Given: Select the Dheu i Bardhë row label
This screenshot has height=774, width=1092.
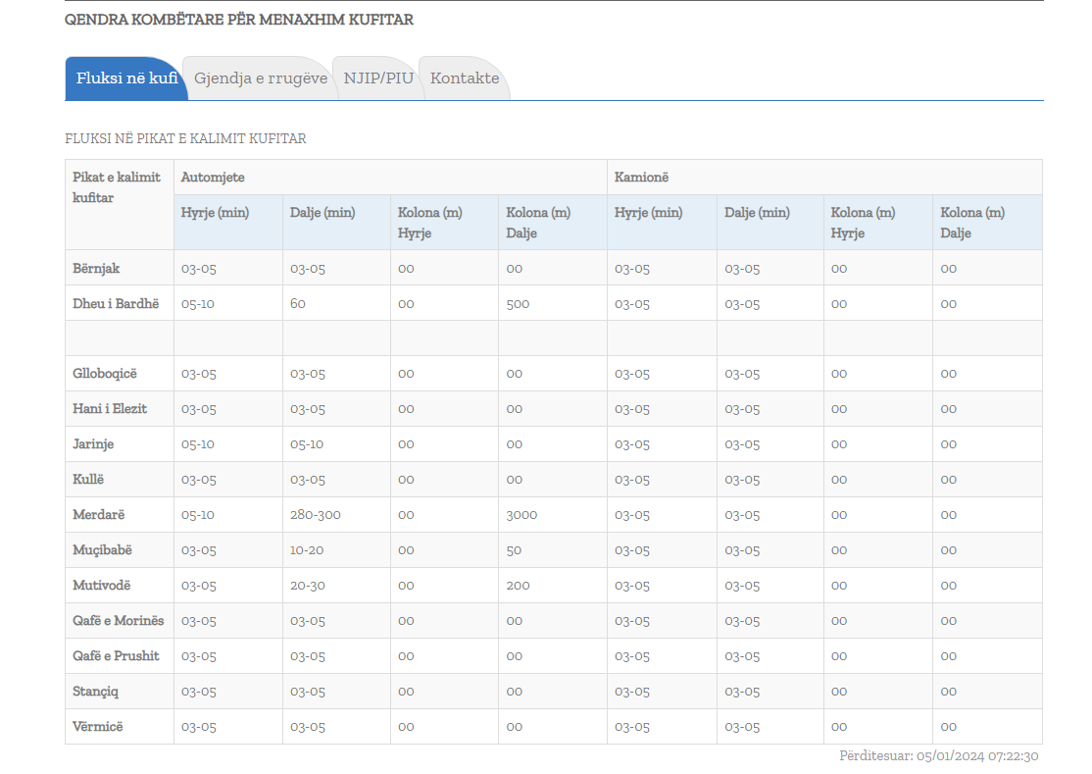Looking at the screenshot, I should (x=116, y=303).
